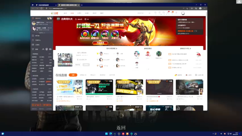The image size is (242, 136).
Task: Open Edge settings ellipsis menu
Action: [205, 8]
